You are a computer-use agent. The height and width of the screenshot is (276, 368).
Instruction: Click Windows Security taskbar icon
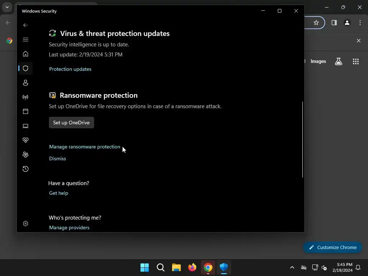[224, 267]
